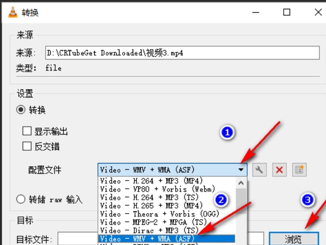Create a new profile with list icon
The width and height of the screenshot is (326, 245).
click(x=299, y=170)
